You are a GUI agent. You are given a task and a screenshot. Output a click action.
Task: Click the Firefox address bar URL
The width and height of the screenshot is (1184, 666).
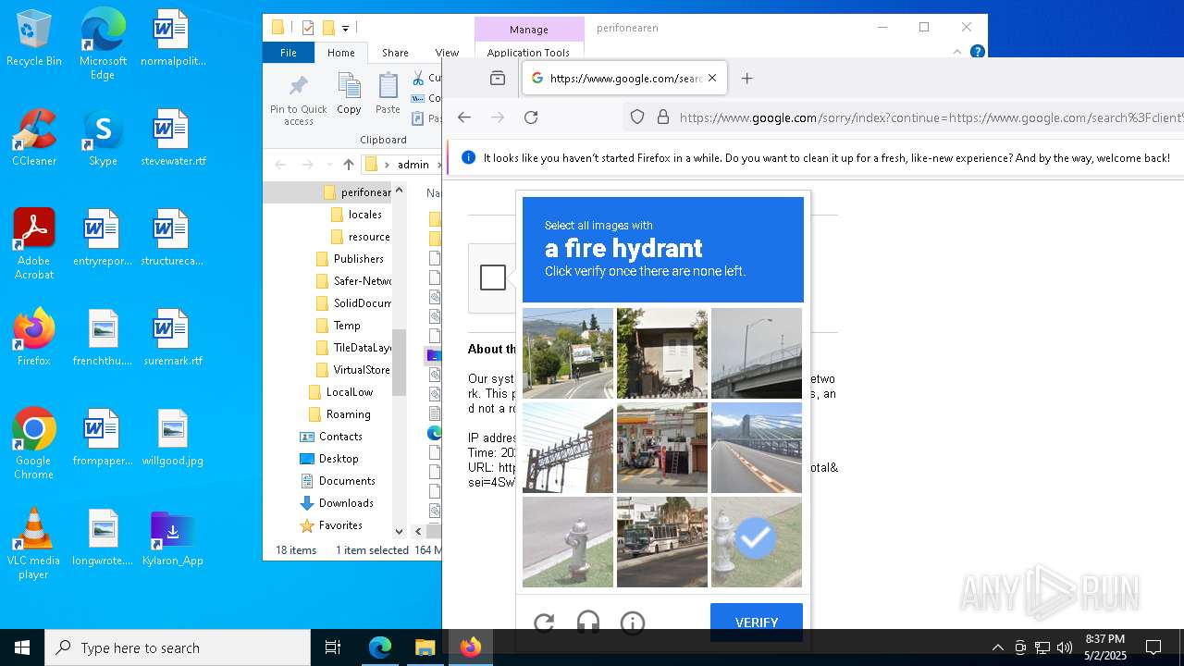click(x=930, y=117)
